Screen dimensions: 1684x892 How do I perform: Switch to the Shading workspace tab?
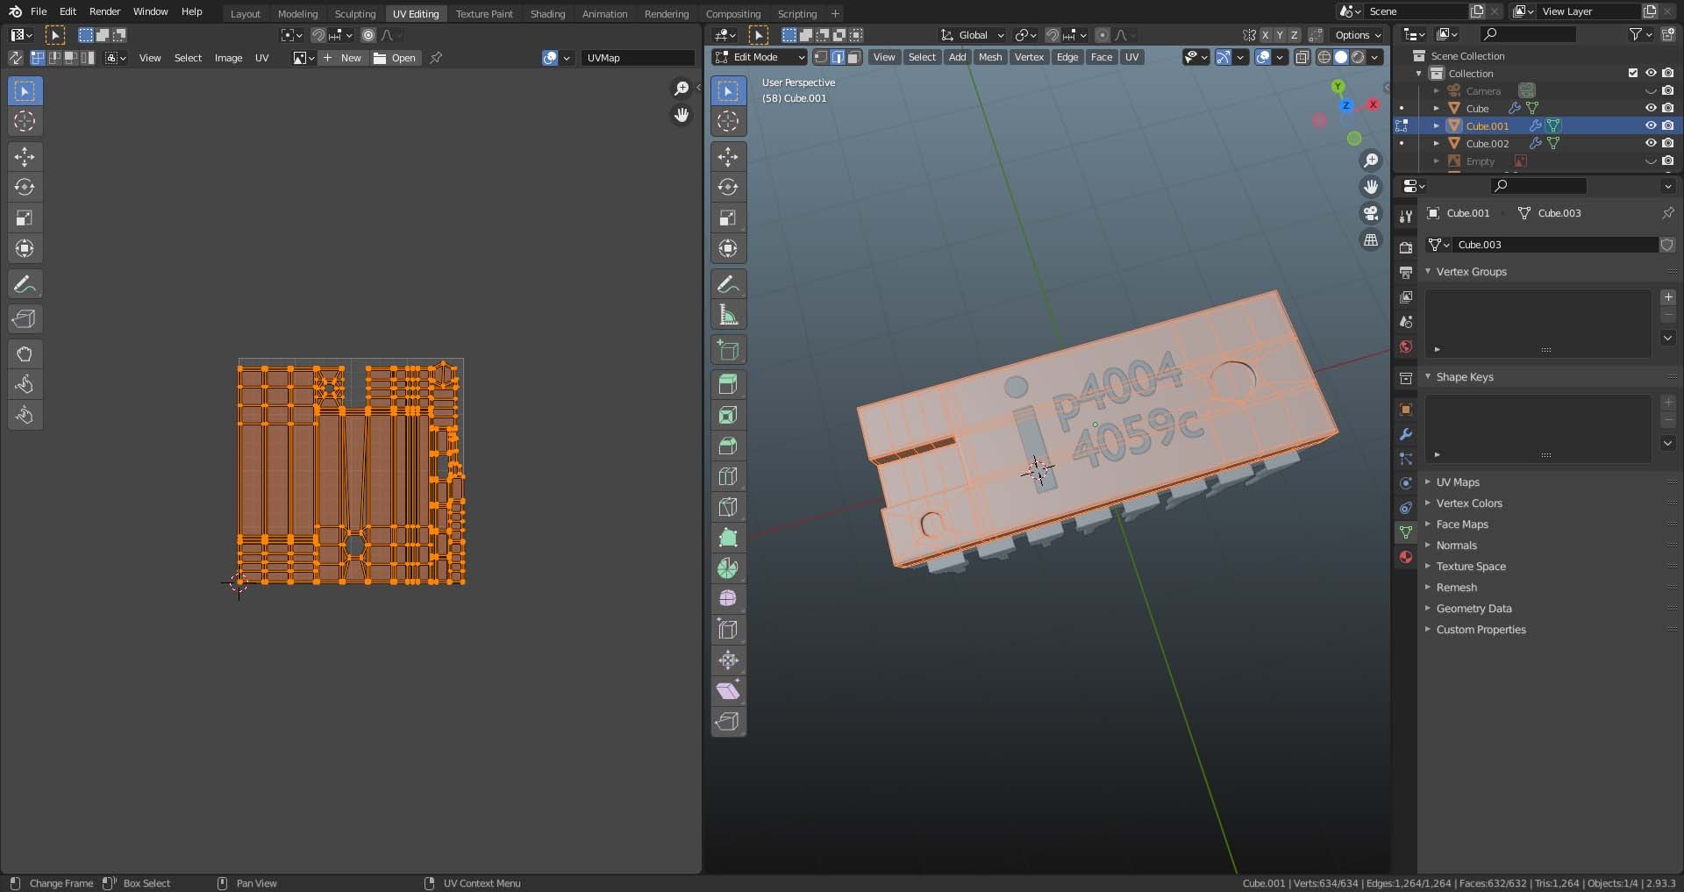tap(547, 14)
